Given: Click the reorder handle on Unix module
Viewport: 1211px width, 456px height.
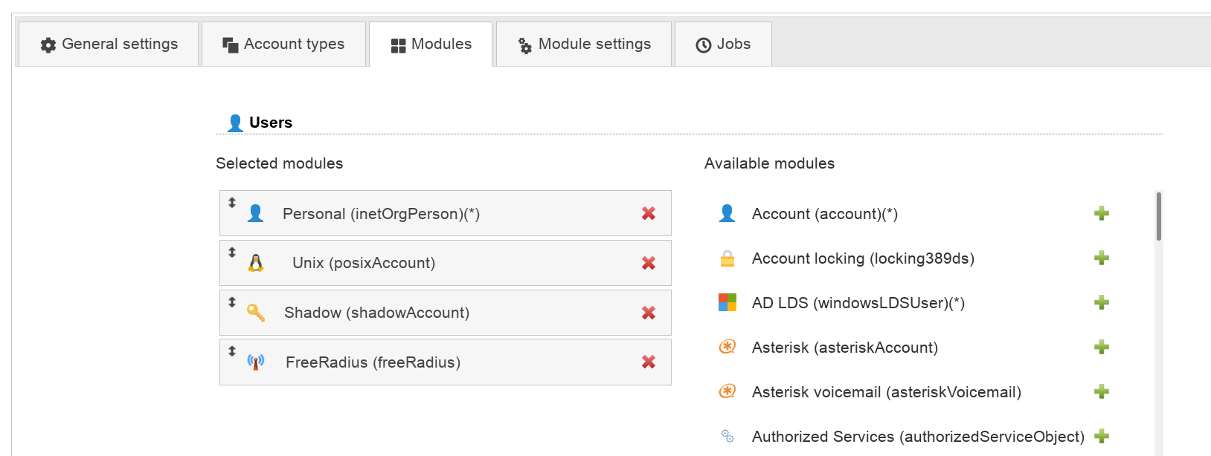Looking at the screenshot, I should 232,253.
